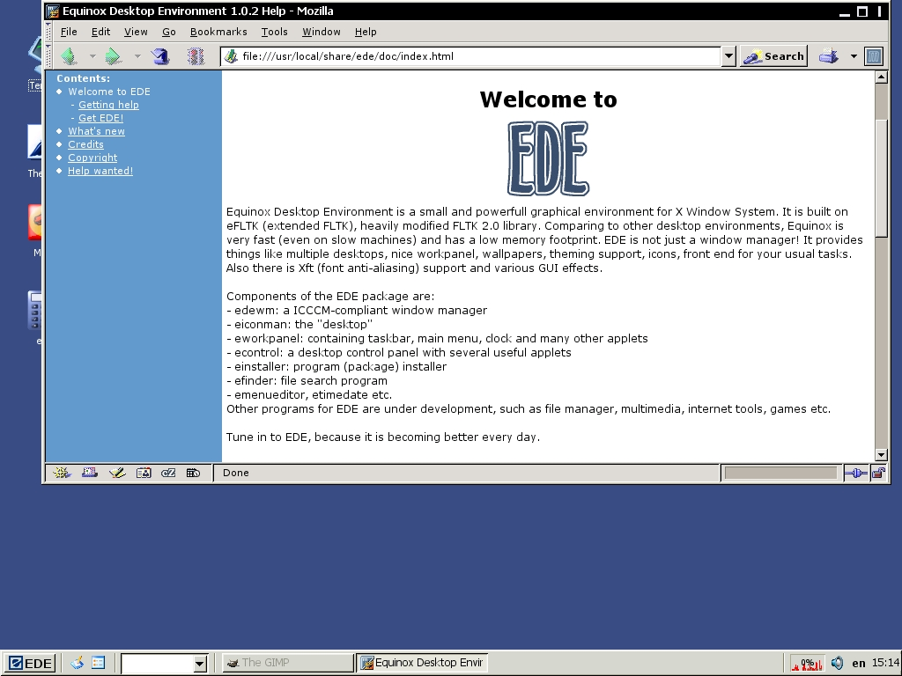Open the What's new link

[96, 131]
